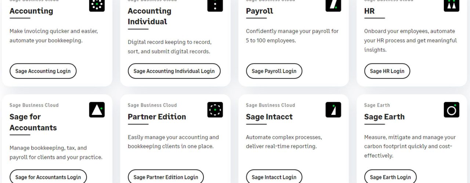Click the Partner Edition card title
This screenshot has height=183, width=470.
pyautogui.click(x=157, y=117)
